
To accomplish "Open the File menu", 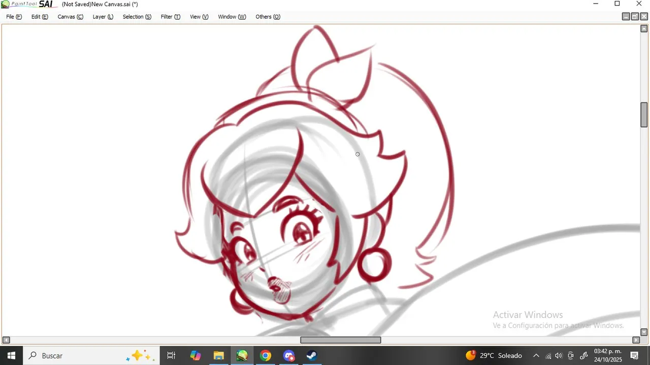I will (x=14, y=17).
